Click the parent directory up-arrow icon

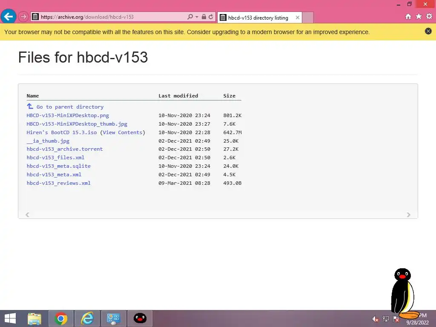coord(30,106)
